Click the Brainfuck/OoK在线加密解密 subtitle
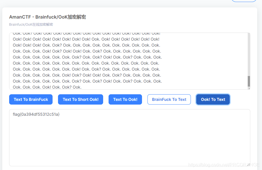The image size is (262, 170). point(31,25)
